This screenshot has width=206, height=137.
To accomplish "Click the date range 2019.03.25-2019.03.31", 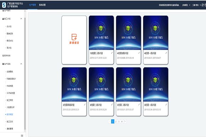I will click(71, 110).
